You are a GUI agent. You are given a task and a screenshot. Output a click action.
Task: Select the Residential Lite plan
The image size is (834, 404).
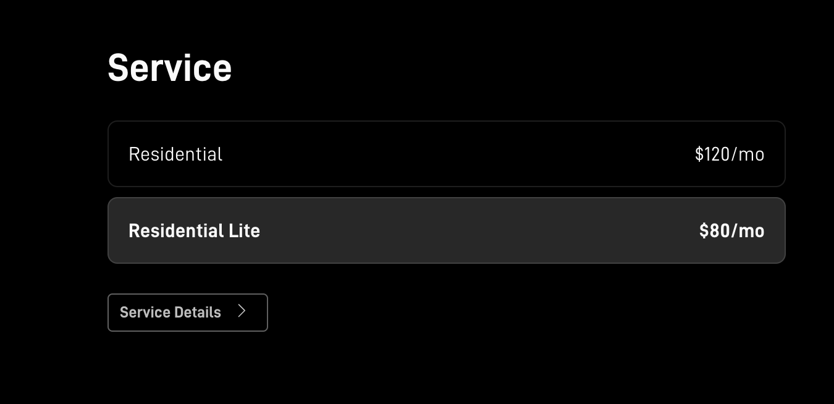[446, 230]
